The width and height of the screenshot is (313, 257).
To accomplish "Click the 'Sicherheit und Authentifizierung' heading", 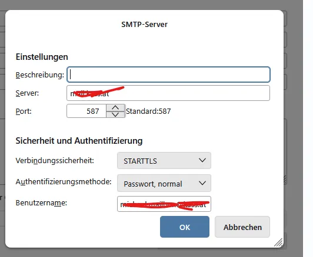I will tap(79, 141).
